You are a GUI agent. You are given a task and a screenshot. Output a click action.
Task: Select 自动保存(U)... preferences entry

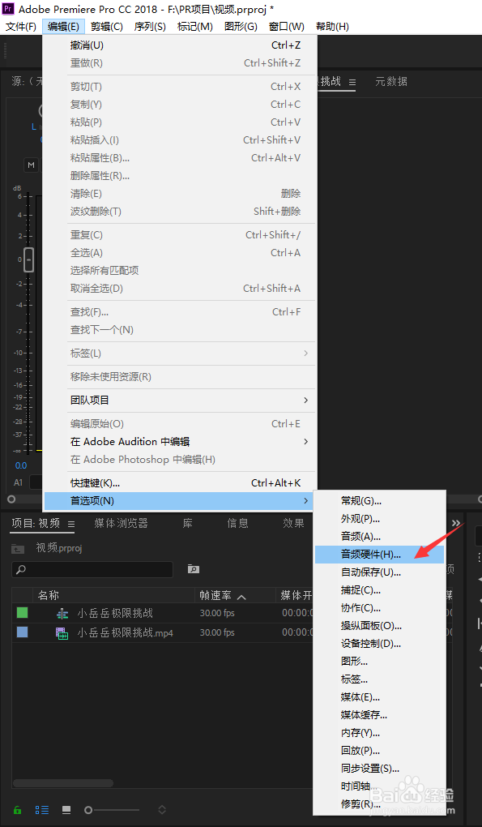[x=379, y=572]
